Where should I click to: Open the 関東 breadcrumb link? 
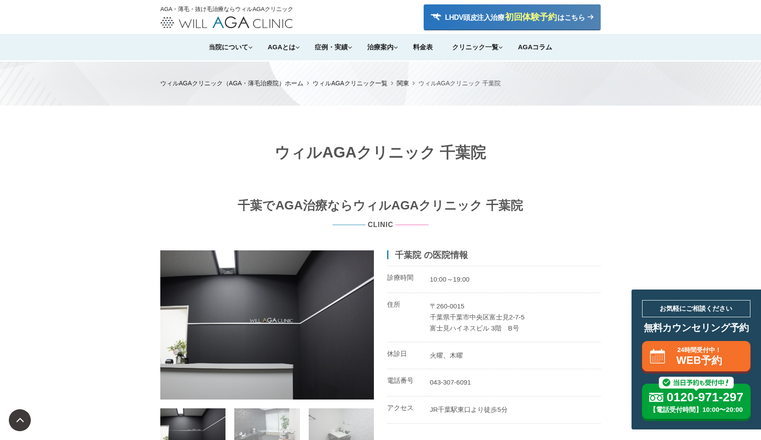(x=403, y=83)
